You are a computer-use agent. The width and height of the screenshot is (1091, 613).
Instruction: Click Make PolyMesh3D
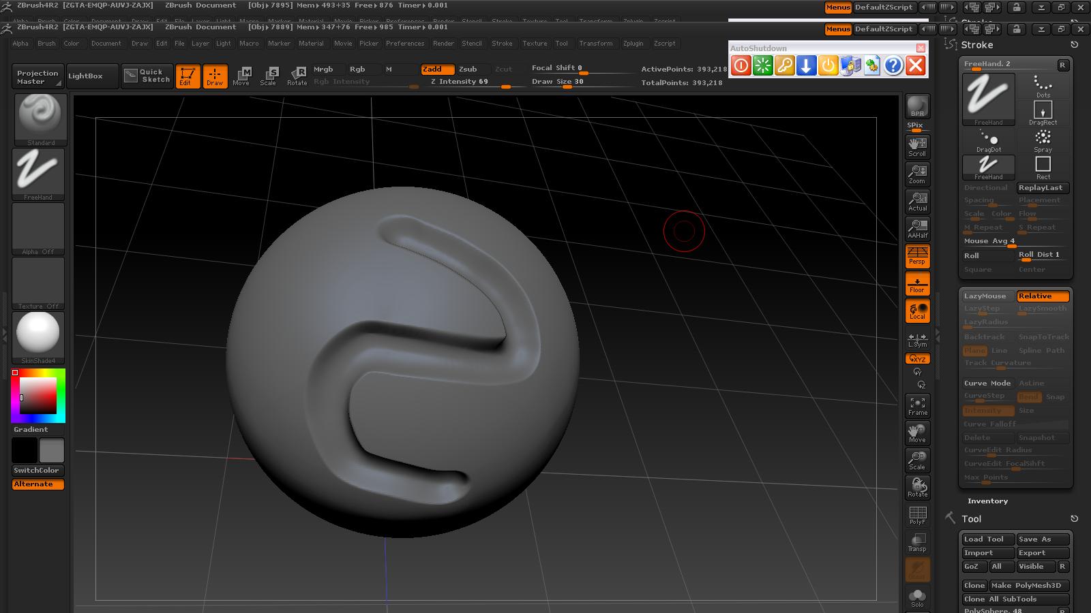click(x=1029, y=586)
